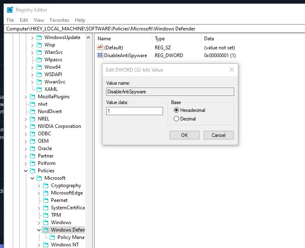The image size is (305, 248).
Task: Select the MozillaPlugins folder icon
Action: point(33,97)
